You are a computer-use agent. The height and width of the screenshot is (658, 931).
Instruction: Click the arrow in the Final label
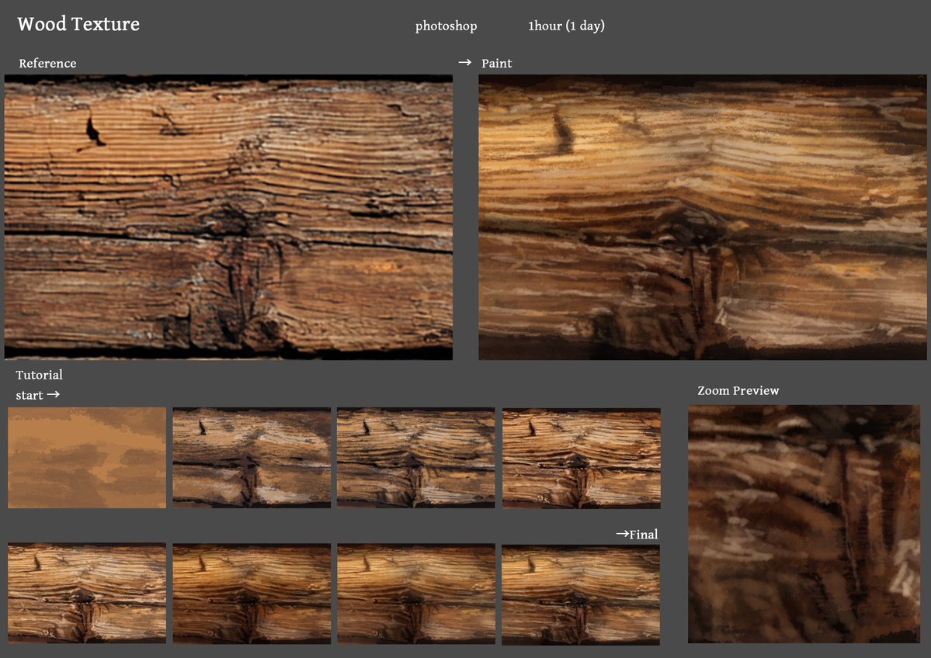[622, 534]
